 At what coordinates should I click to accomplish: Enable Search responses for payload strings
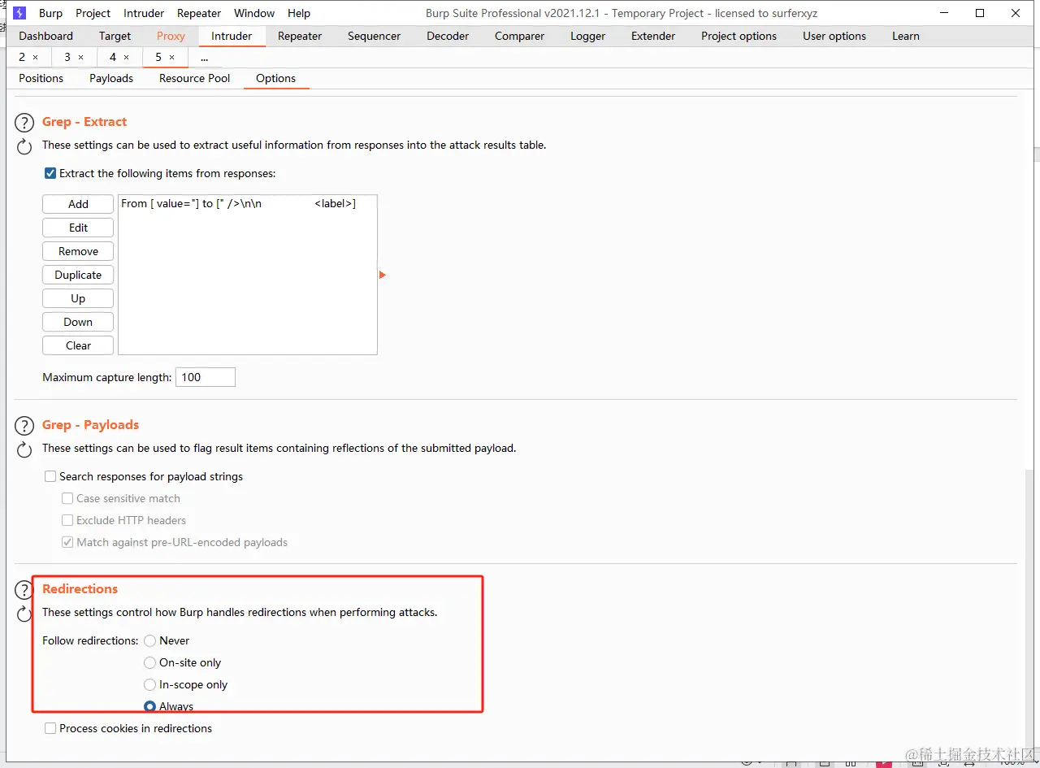50,476
